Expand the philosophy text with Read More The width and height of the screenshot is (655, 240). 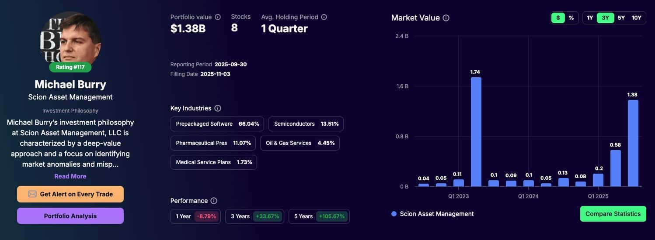point(70,176)
